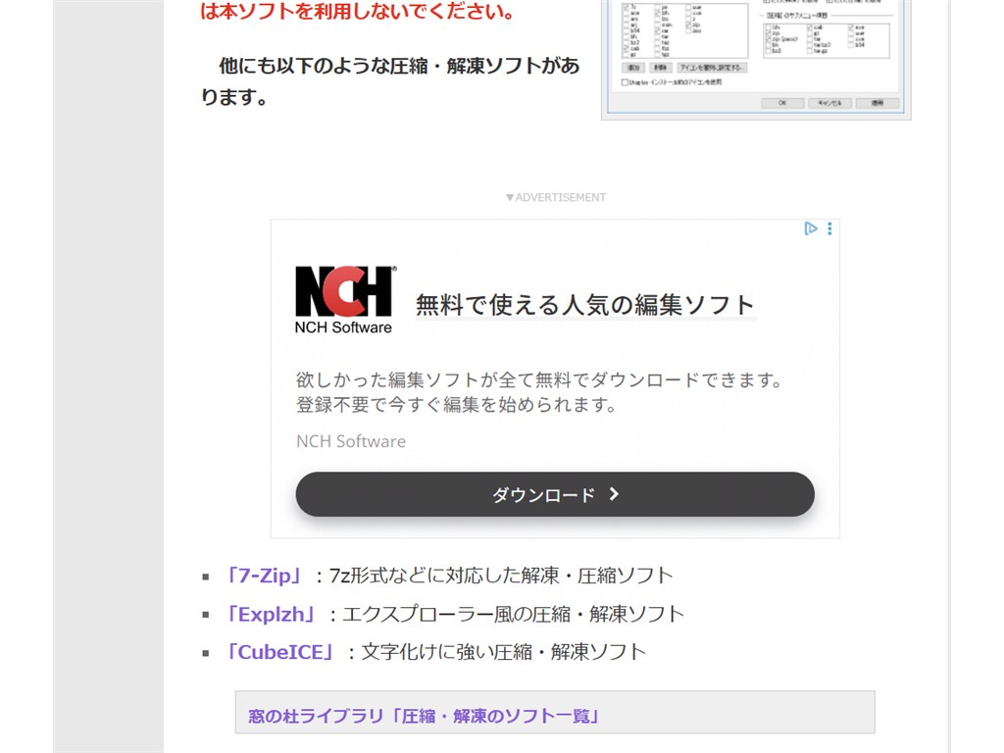Click the AdChoices triangle icon on the advertisement
Screen dimensions: 1004x753
(811, 228)
